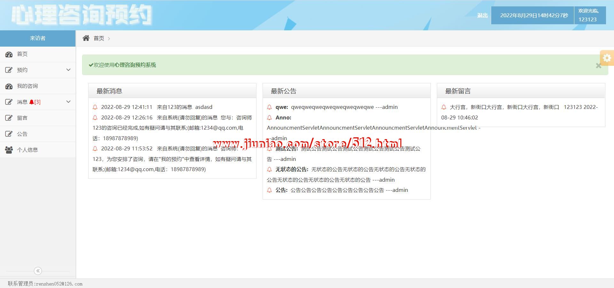Click the bell icon of the 12:41:11 message
This screenshot has width=614, height=288.
click(95, 107)
